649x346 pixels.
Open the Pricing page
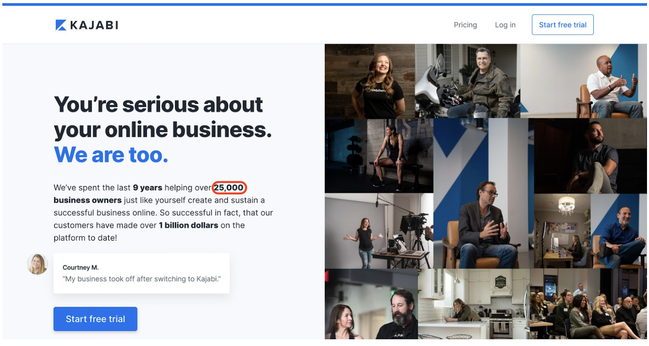click(x=465, y=25)
